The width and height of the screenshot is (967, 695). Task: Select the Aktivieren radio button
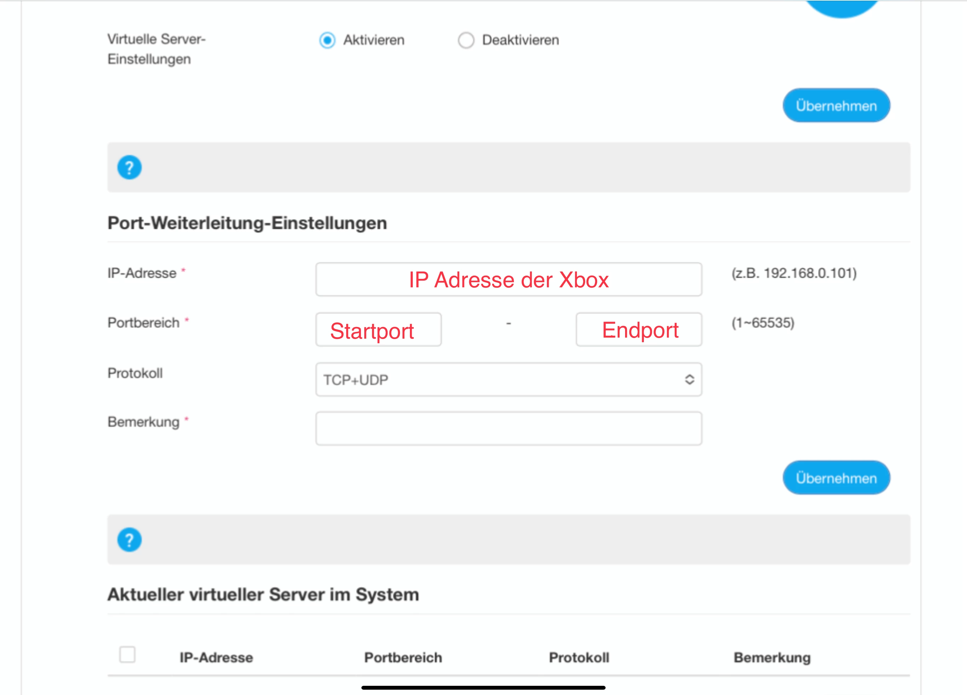tap(327, 40)
